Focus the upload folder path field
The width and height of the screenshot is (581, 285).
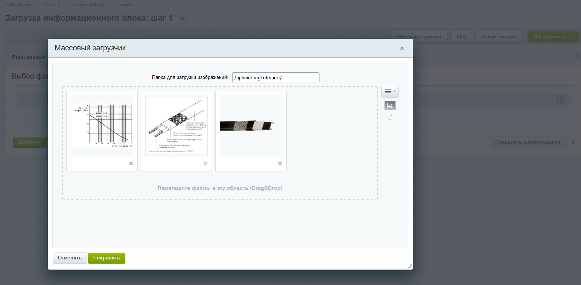click(x=276, y=77)
